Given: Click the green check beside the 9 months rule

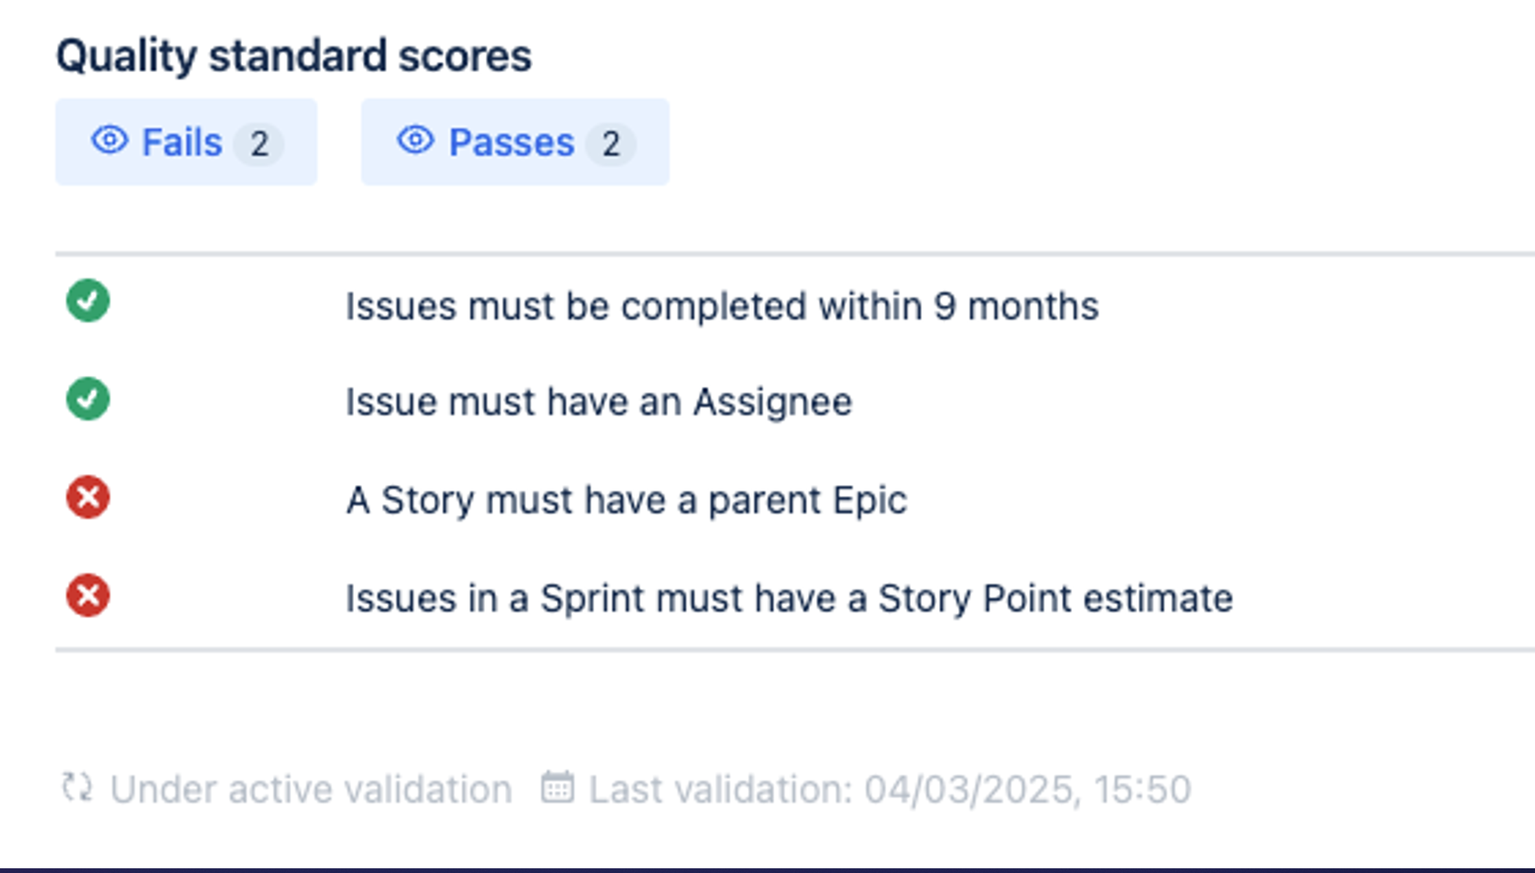Looking at the screenshot, I should point(88,300).
